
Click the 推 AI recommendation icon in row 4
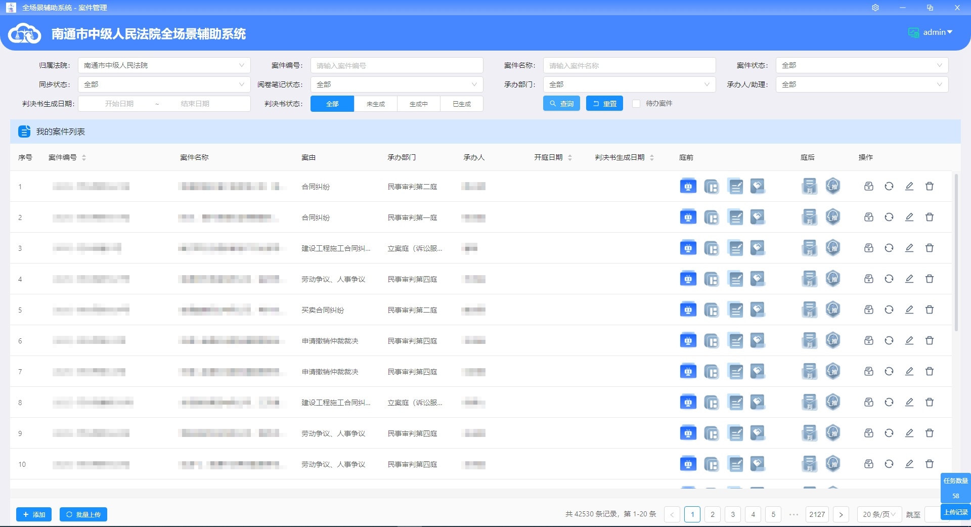point(833,279)
